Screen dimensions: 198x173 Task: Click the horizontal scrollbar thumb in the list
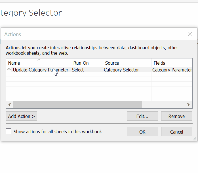click(77, 105)
